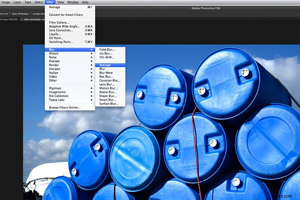The width and height of the screenshot is (300, 200).
Task: Open the Smart Blur... dialog
Action: click(110, 100)
